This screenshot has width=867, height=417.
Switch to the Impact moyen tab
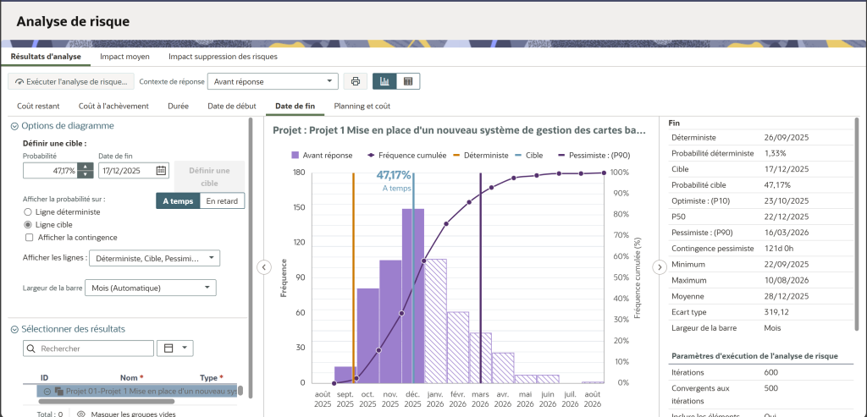click(124, 57)
